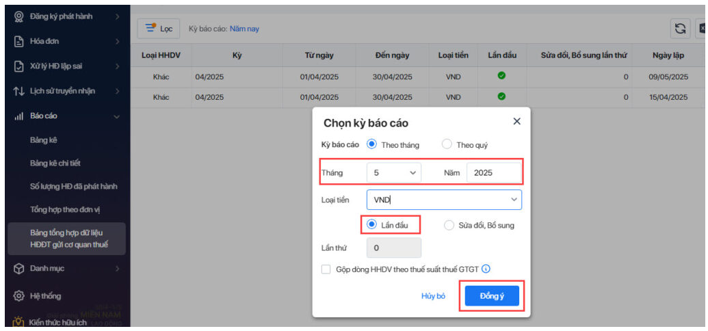
Task: Click the Năm year input field
Action: pyautogui.click(x=494, y=173)
